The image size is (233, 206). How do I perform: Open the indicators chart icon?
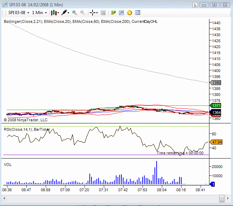(x=121, y=13)
